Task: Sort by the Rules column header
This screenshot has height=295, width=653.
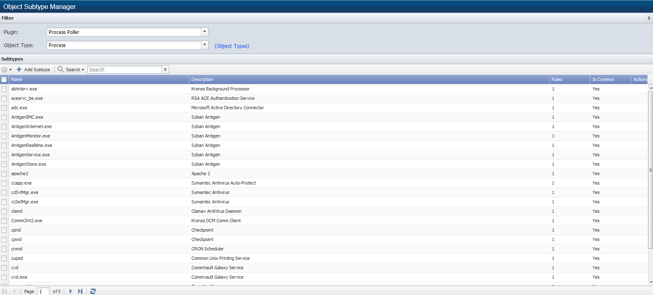Action: coord(569,79)
